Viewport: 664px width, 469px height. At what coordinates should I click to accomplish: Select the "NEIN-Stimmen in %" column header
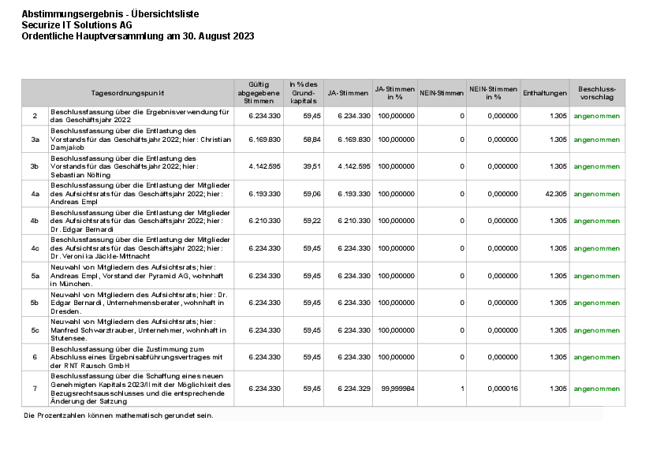(x=493, y=93)
